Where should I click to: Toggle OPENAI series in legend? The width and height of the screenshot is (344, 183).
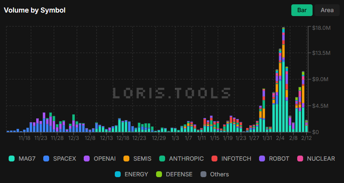coord(99,159)
